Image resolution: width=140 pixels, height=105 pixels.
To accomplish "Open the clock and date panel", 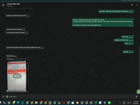I will pos(136,103).
